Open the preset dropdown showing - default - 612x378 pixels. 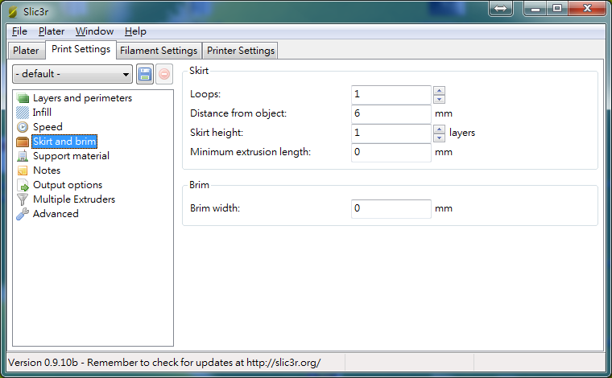(72, 74)
